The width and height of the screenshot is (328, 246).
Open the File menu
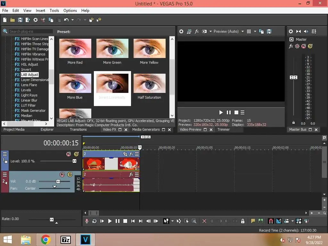(x=5, y=11)
